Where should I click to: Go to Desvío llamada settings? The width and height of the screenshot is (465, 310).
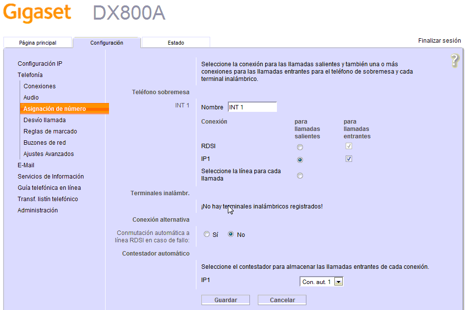pos(45,120)
